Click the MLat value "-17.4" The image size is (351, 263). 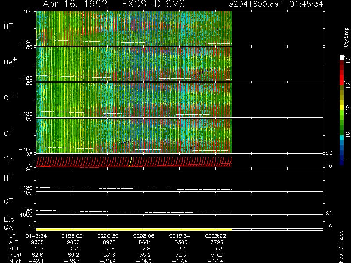(x=179, y=261)
